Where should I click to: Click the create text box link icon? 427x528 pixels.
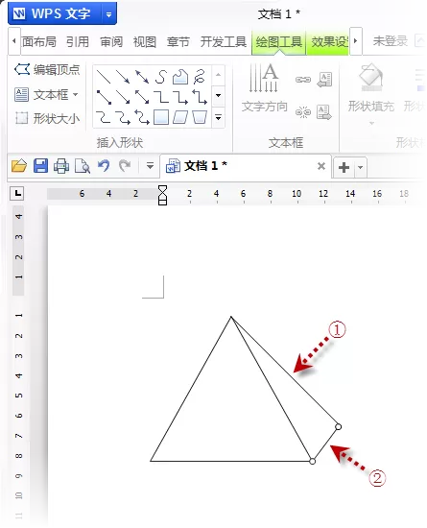(x=303, y=80)
